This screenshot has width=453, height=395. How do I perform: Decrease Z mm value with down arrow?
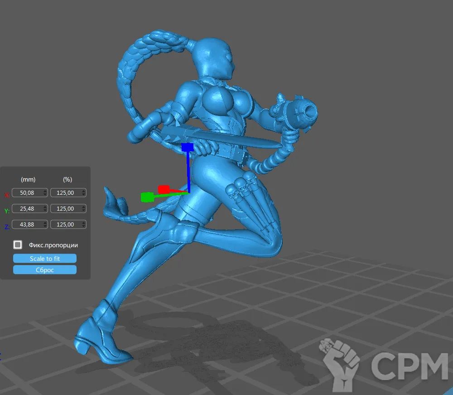click(x=44, y=226)
